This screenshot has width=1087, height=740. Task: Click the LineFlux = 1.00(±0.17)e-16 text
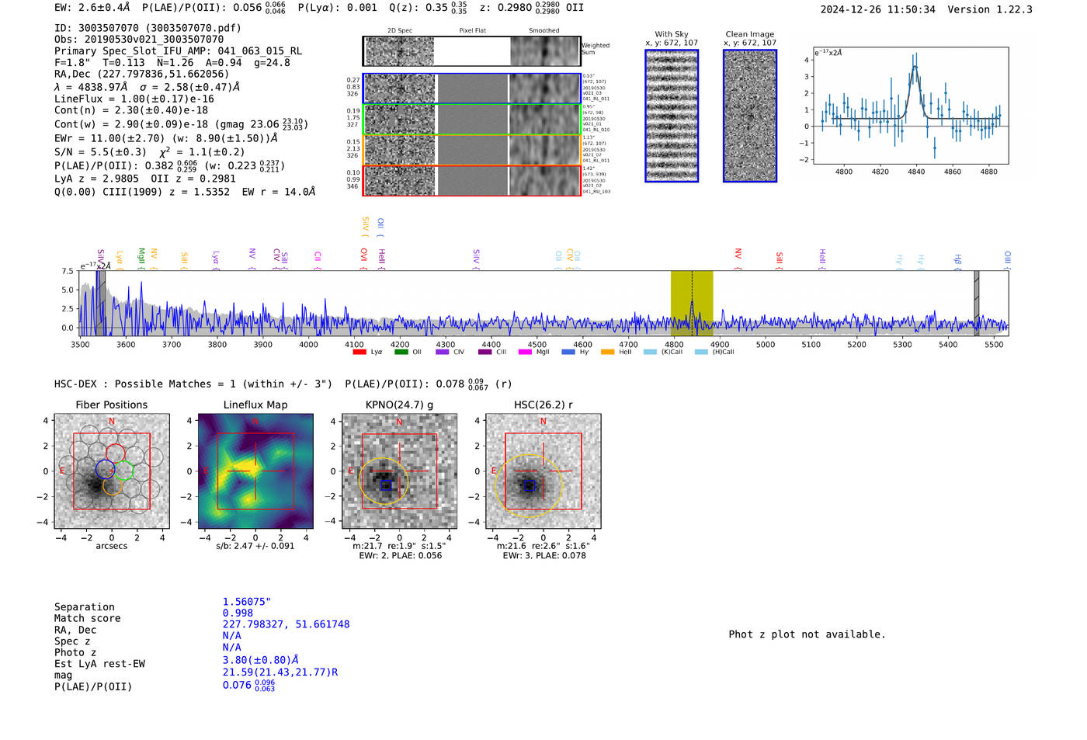pyautogui.click(x=134, y=99)
